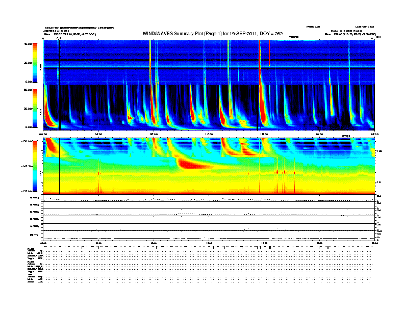
Task: Select the RAD1 color scale bar
Action: (x=35, y=108)
